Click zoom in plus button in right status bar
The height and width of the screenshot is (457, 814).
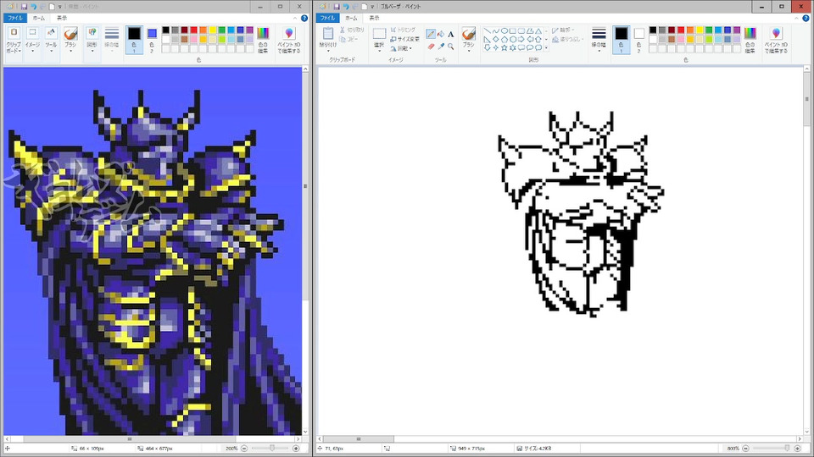tap(798, 449)
